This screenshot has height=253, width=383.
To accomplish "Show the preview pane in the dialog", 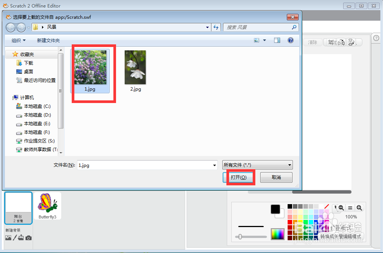I will [x=277, y=40].
